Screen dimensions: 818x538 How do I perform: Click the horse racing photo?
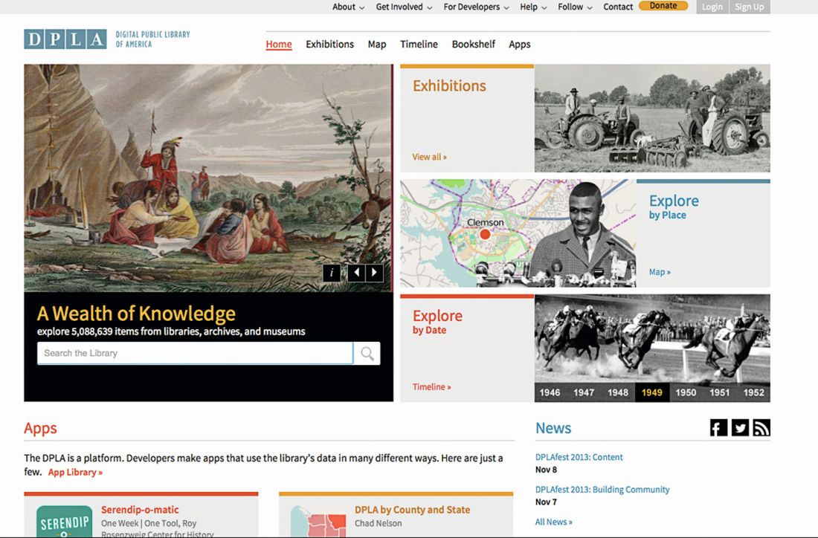(652, 339)
